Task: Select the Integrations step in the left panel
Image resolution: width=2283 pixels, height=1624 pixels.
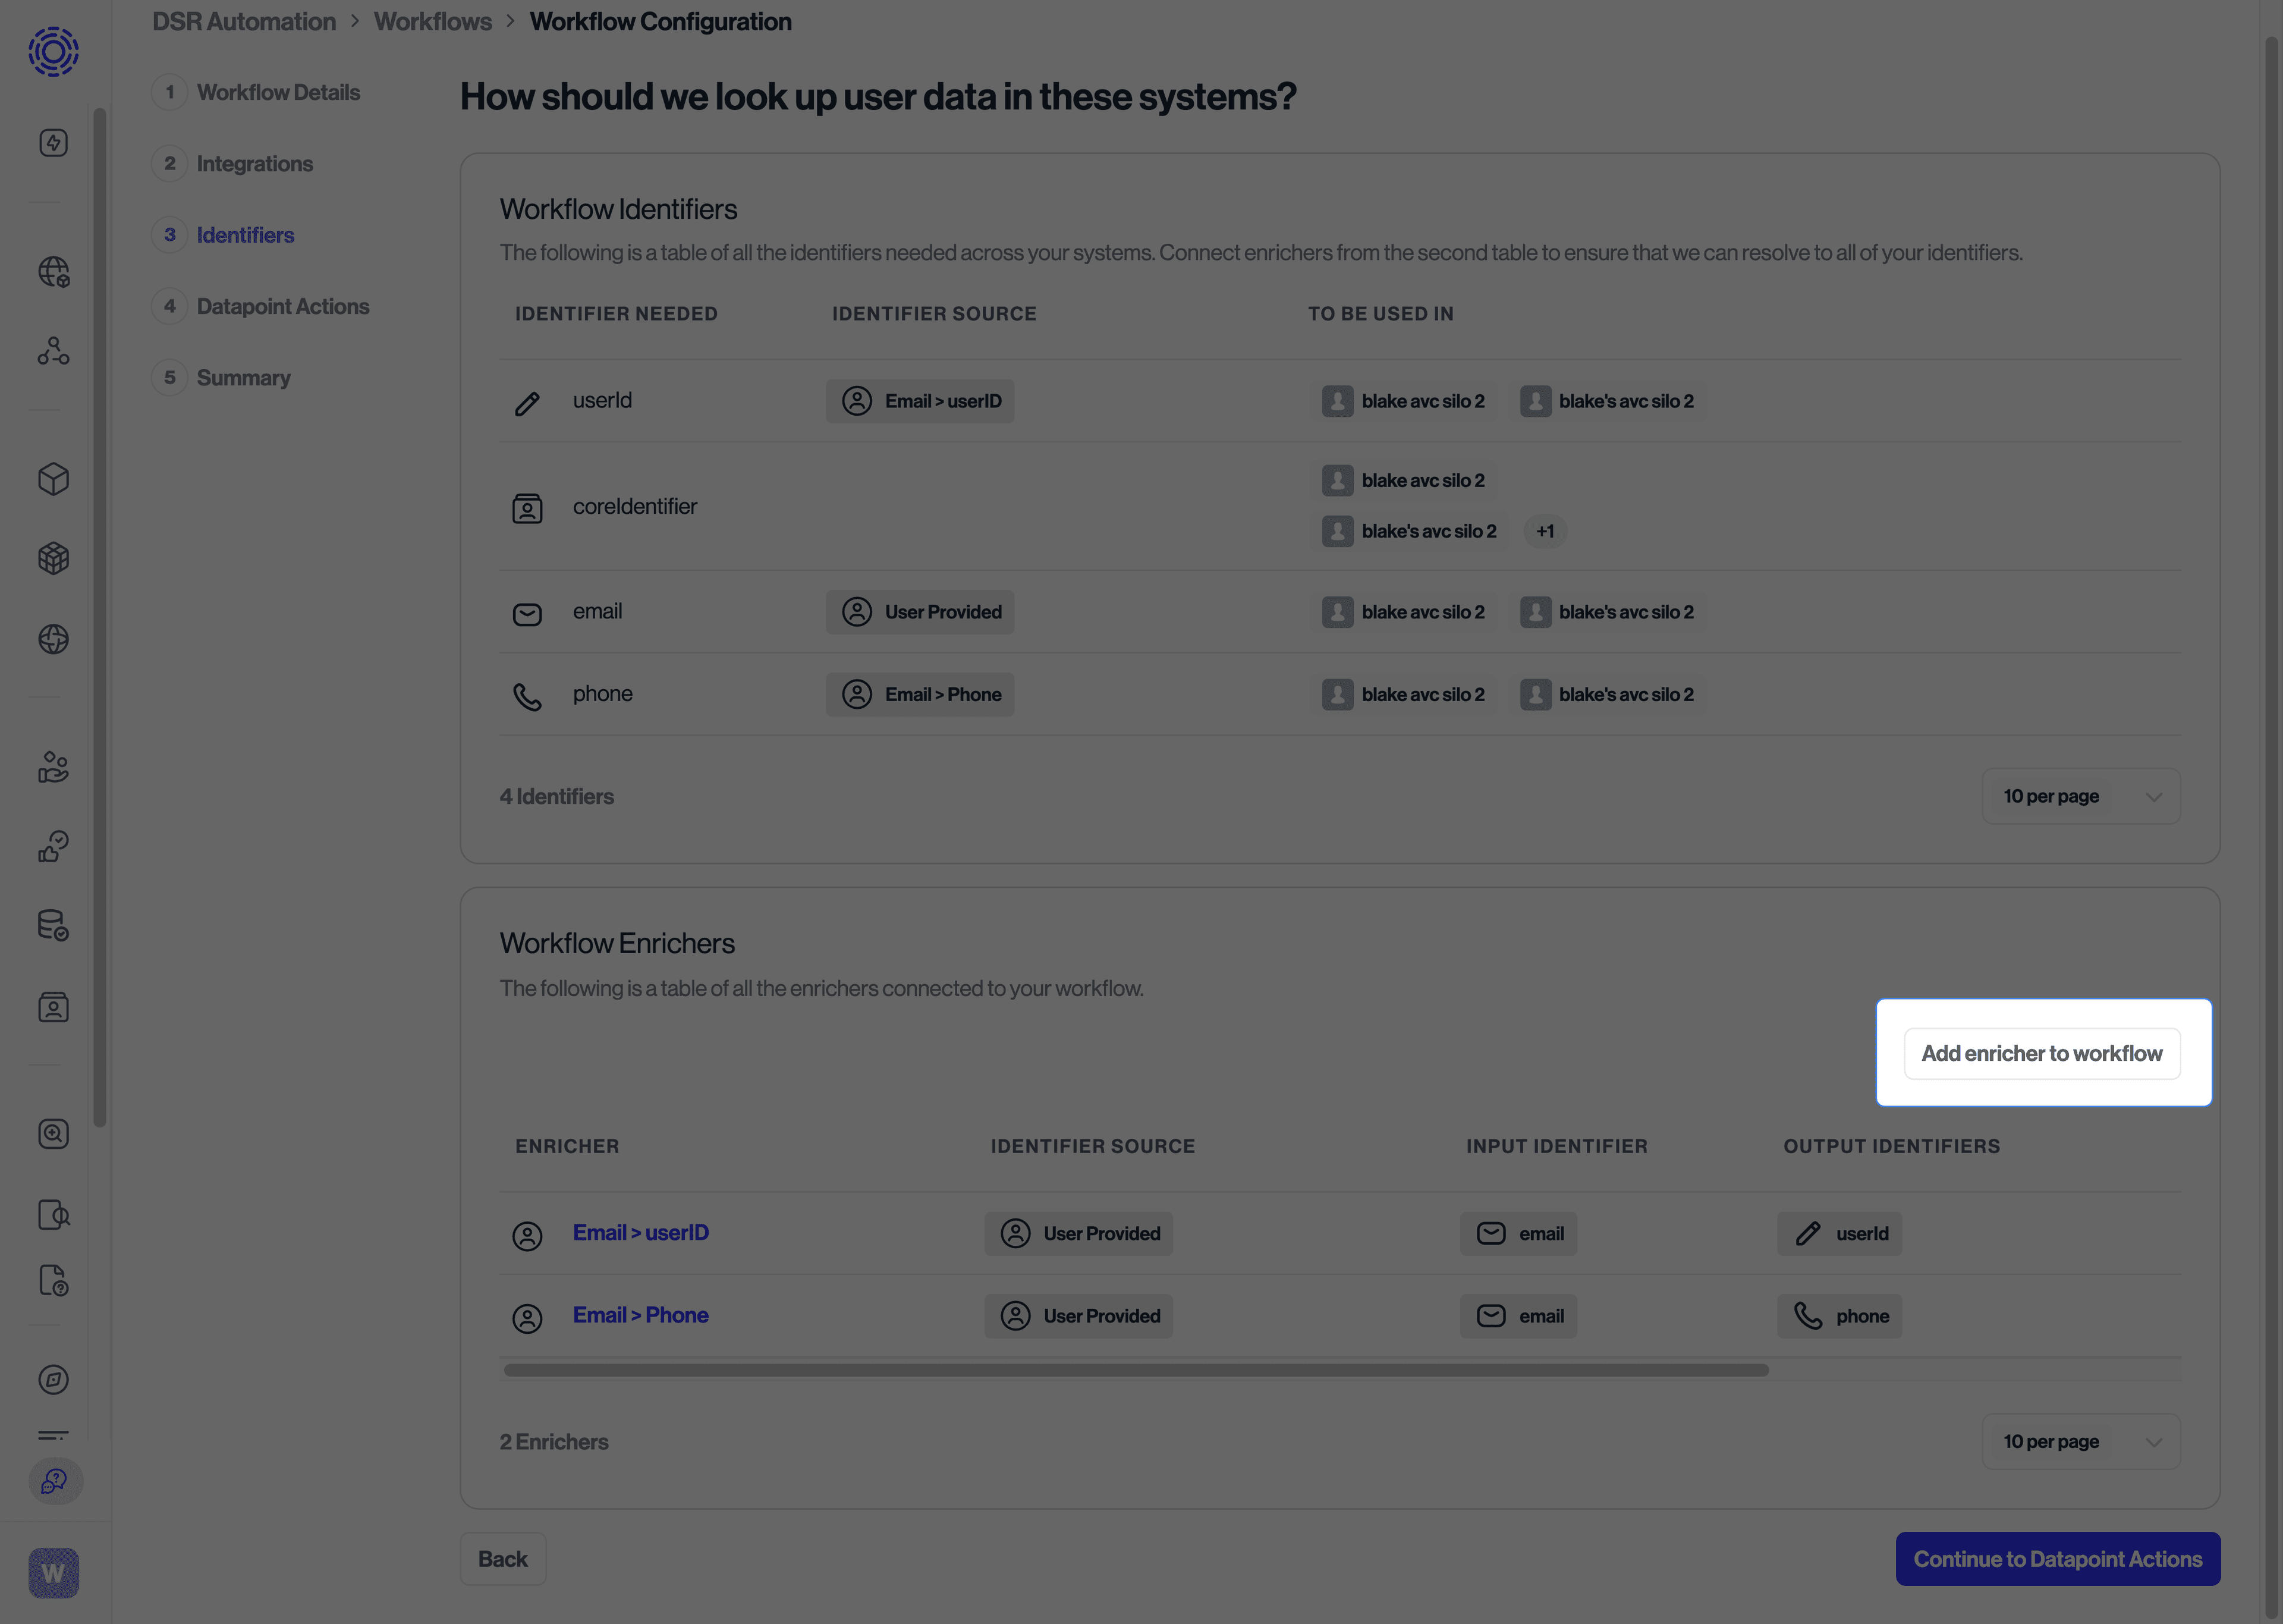Action: click(255, 163)
